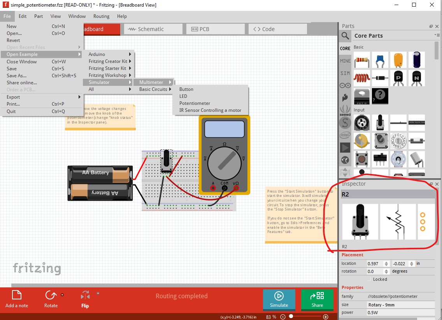The image size is (442, 320).
Task: Open the power 0.5W dropdown
Action: (401, 312)
